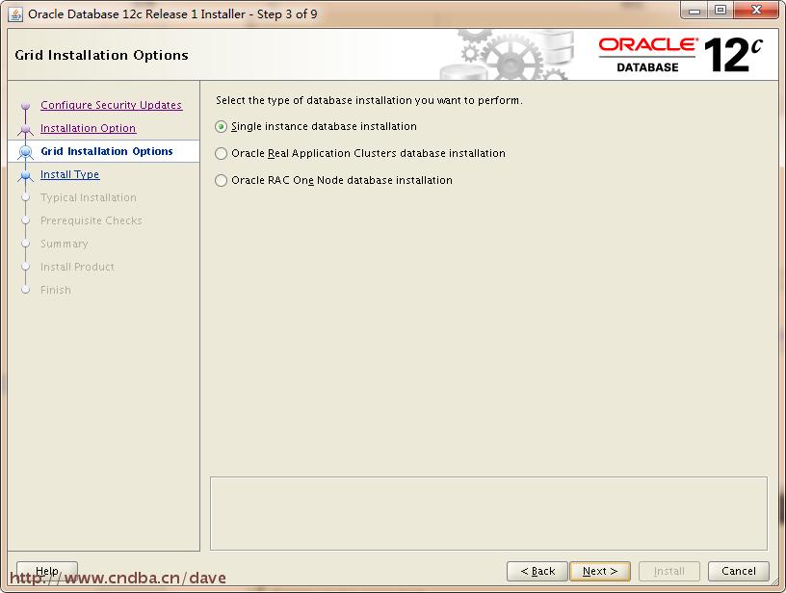This screenshot has width=786, height=593.
Task: Click the empty message pane below options
Action: pyautogui.click(x=488, y=513)
